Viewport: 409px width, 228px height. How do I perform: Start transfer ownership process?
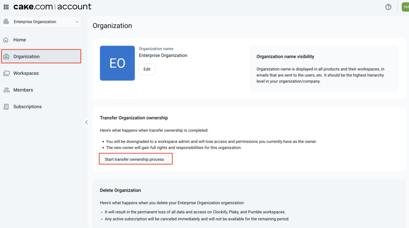[134, 159]
